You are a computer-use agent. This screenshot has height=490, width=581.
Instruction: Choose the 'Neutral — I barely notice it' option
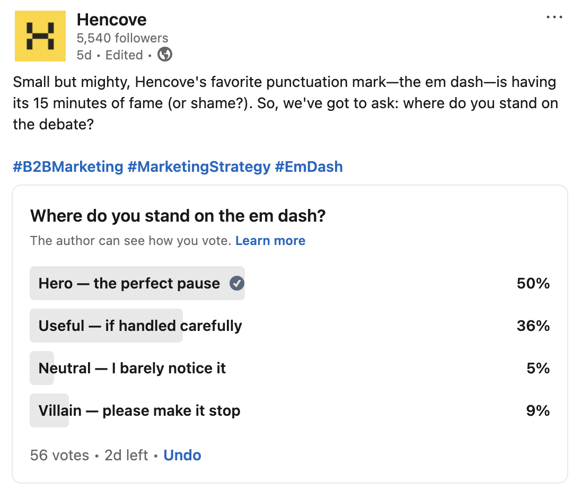(131, 368)
